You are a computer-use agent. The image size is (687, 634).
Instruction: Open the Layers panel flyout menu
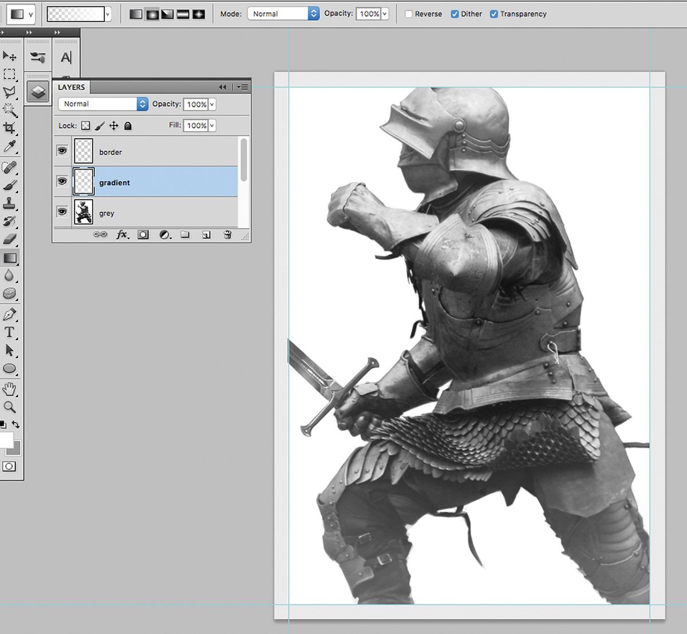tap(242, 86)
